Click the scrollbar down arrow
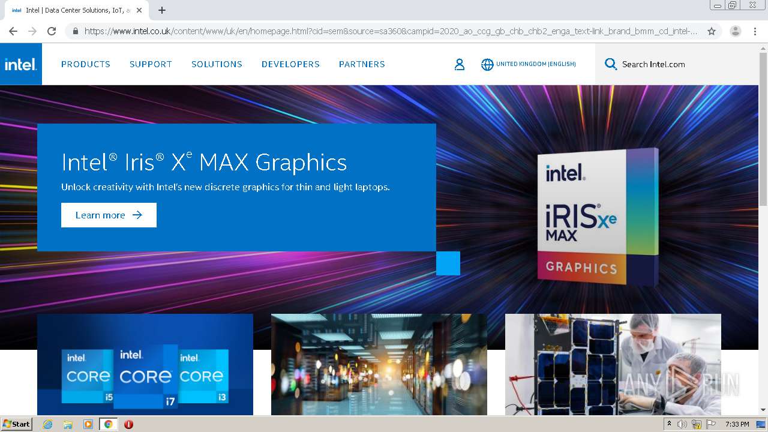 pyautogui.click(x=763, y=410)
